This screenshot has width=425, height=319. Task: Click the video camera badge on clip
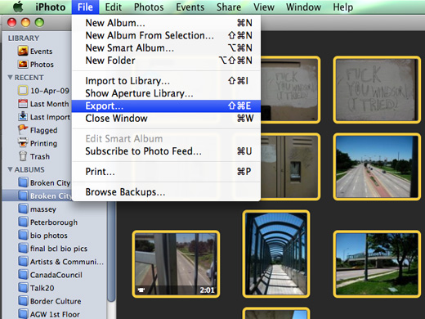click(x=141, y=290)
